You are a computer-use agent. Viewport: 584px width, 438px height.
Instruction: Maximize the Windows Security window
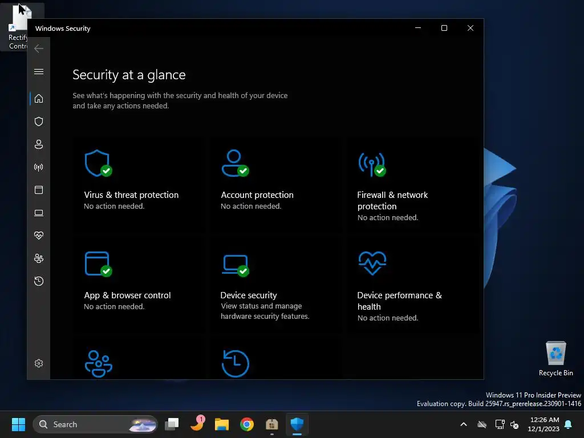coord(444,28)
